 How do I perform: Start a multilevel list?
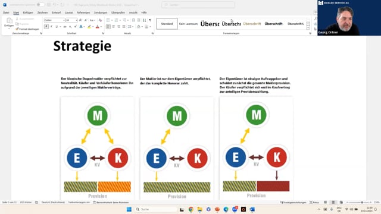coord(124,20)
